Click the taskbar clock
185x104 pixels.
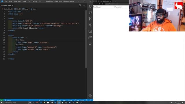(x=179, y=103)
